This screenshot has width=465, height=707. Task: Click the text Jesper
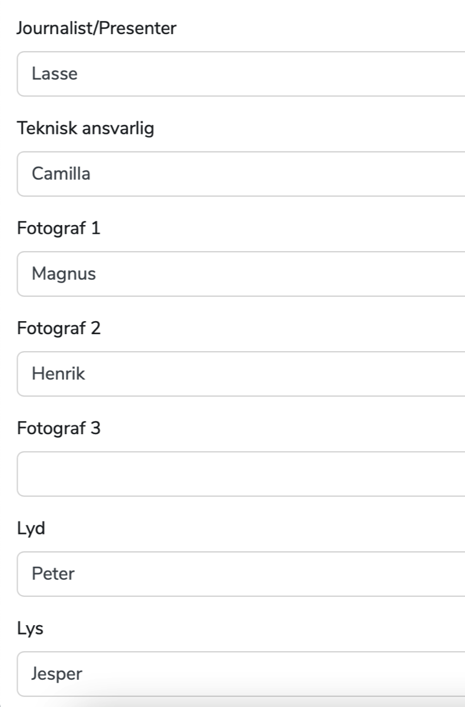tap(57, 674)
